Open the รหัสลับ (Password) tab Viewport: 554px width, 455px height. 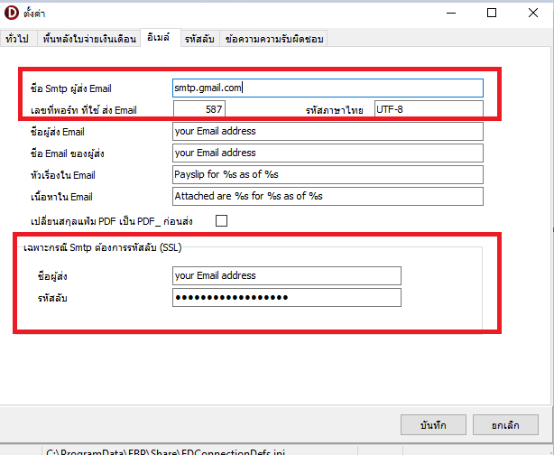click(198, 39)
